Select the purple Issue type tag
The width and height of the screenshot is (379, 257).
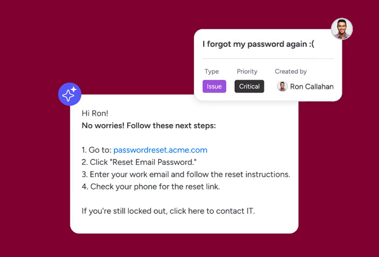tap(214, 86)
